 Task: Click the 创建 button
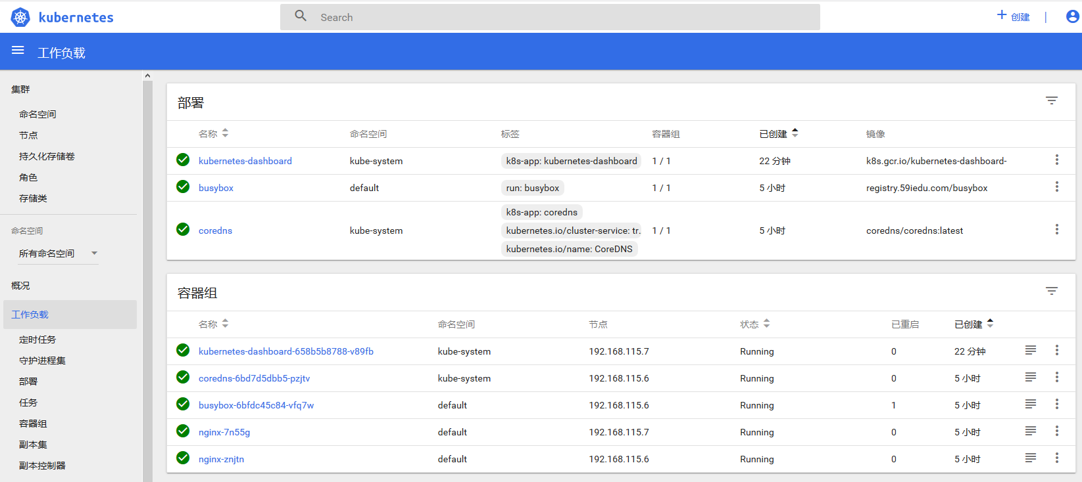coord(1013,16)
